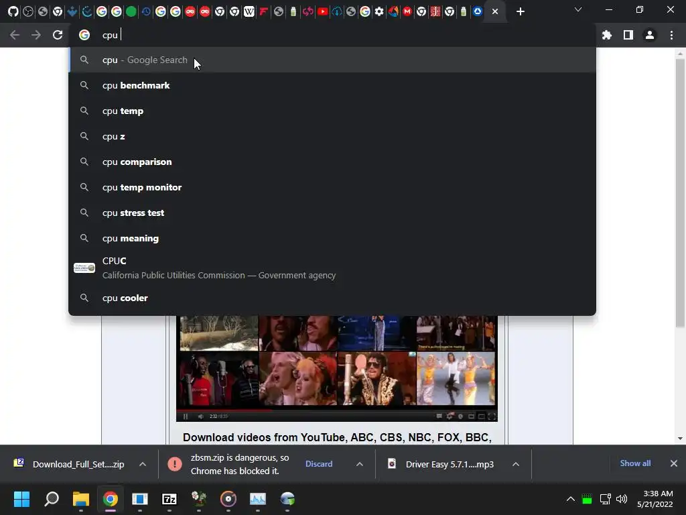686x515 pixels.
Task: Open a new tab with plus button
Action: [x=520, y=12]
